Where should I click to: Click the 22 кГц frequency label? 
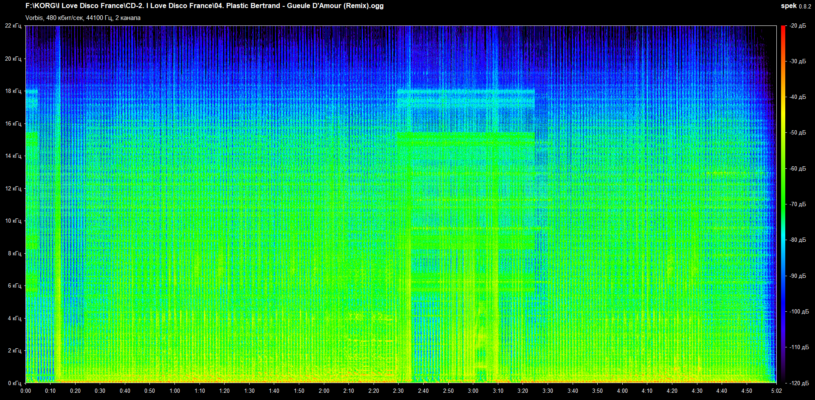coord(13,26)
